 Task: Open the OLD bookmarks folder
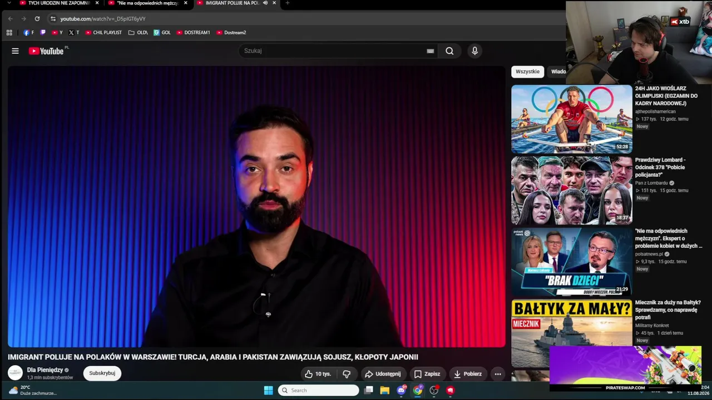138,33
